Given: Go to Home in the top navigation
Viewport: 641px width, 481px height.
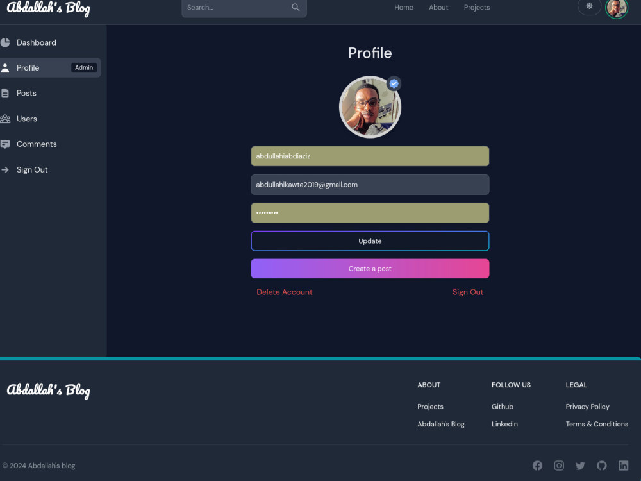Looking at the screenshot, I should (x=403, y=7).
